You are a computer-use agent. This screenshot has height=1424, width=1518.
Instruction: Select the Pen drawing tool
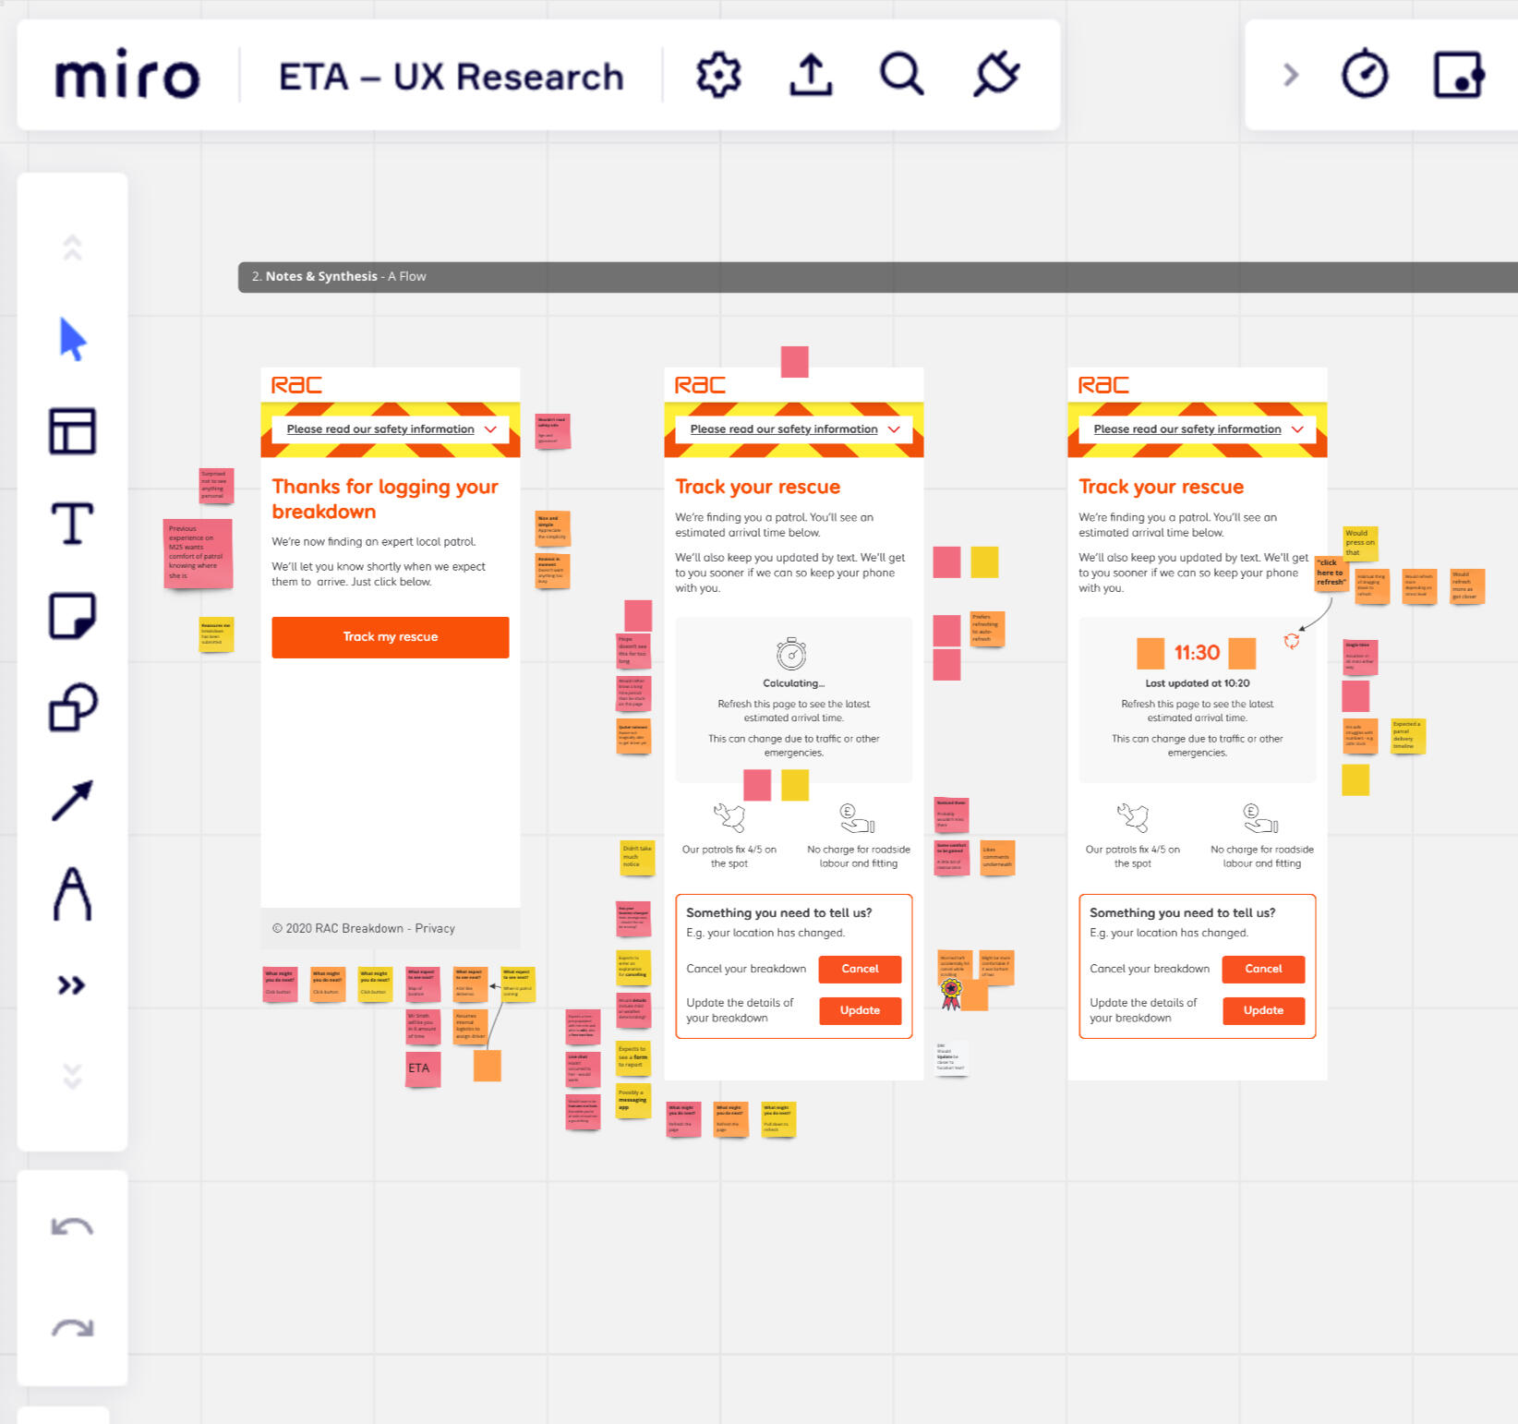(72, 893)
